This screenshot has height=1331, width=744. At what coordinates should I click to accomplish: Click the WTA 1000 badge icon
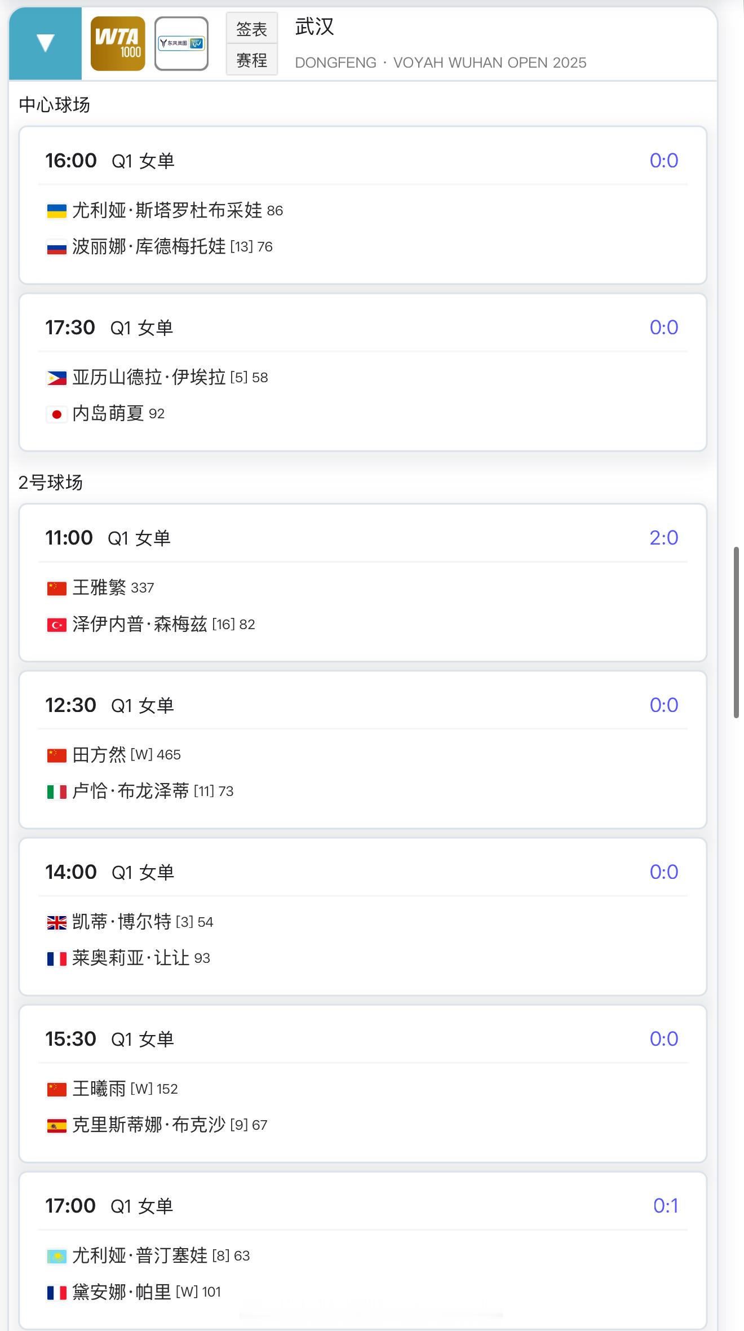click(118, 43)
